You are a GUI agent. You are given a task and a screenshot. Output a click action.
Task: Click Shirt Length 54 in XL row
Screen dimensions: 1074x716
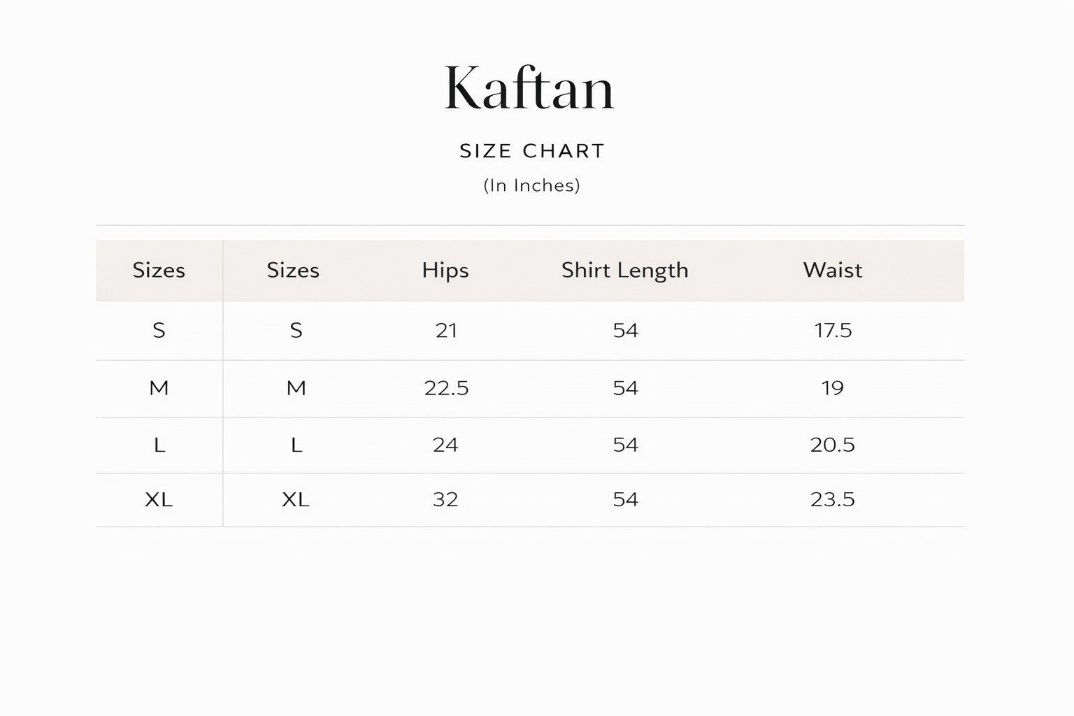coord(625,499)
